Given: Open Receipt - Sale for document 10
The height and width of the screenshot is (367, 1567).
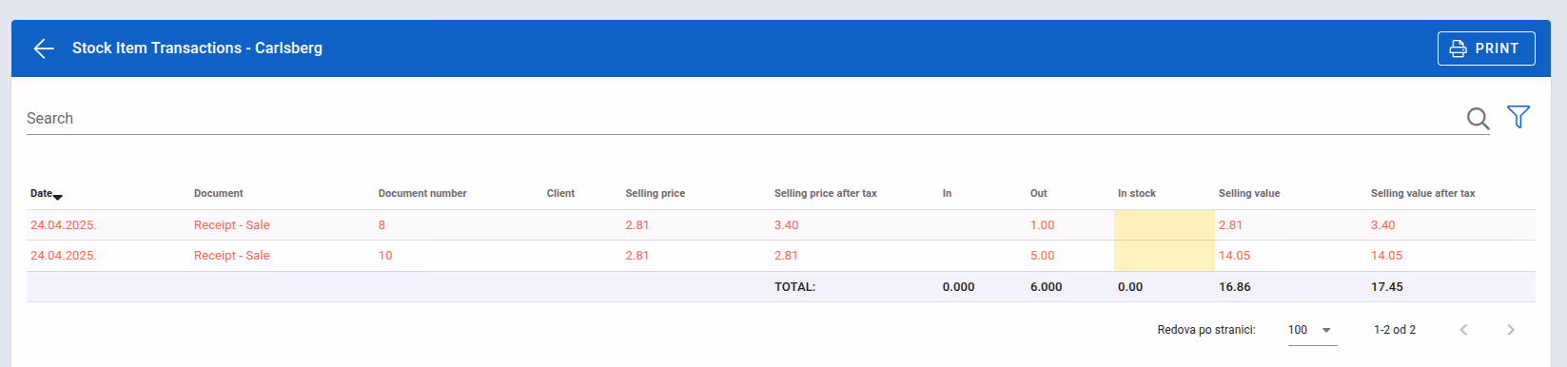Looking at the screenshot, I should (232, 256).
